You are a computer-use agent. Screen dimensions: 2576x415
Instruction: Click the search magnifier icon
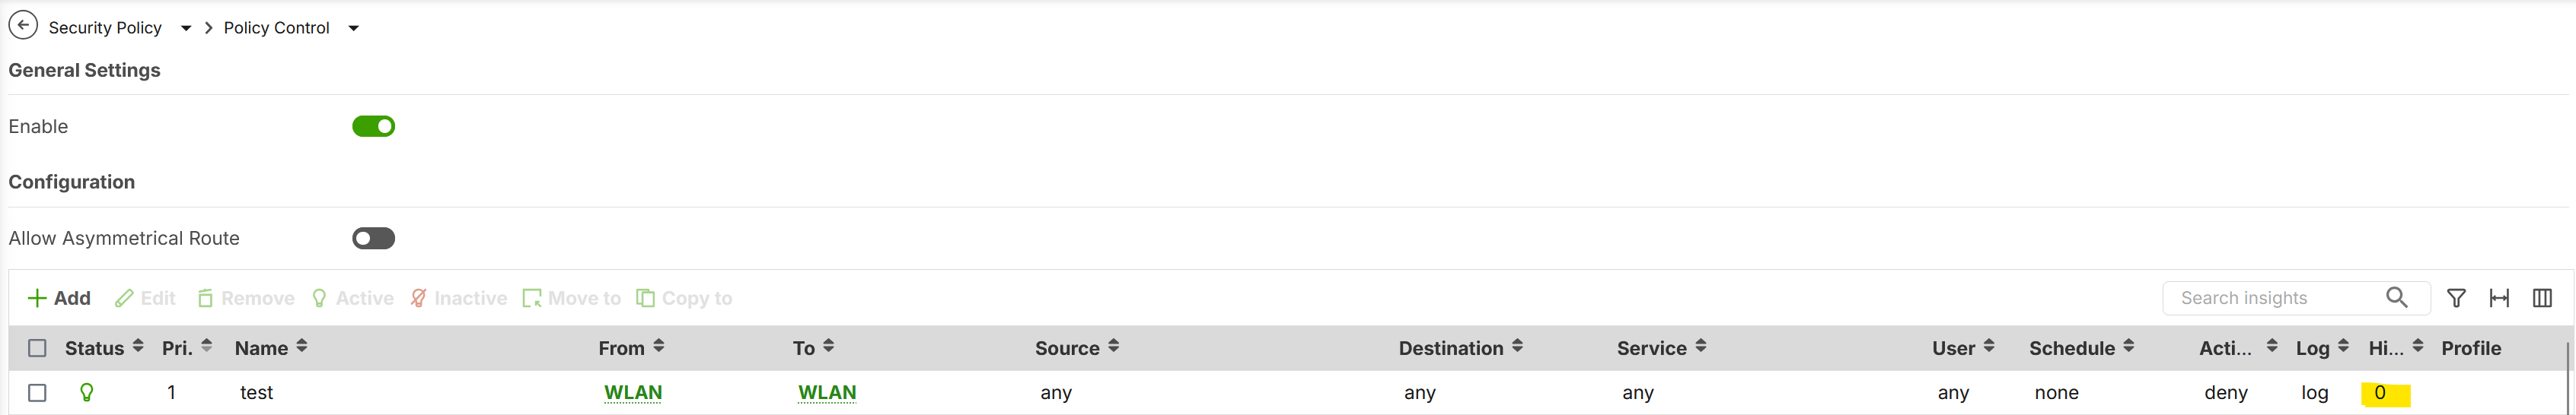[2396, 297]
